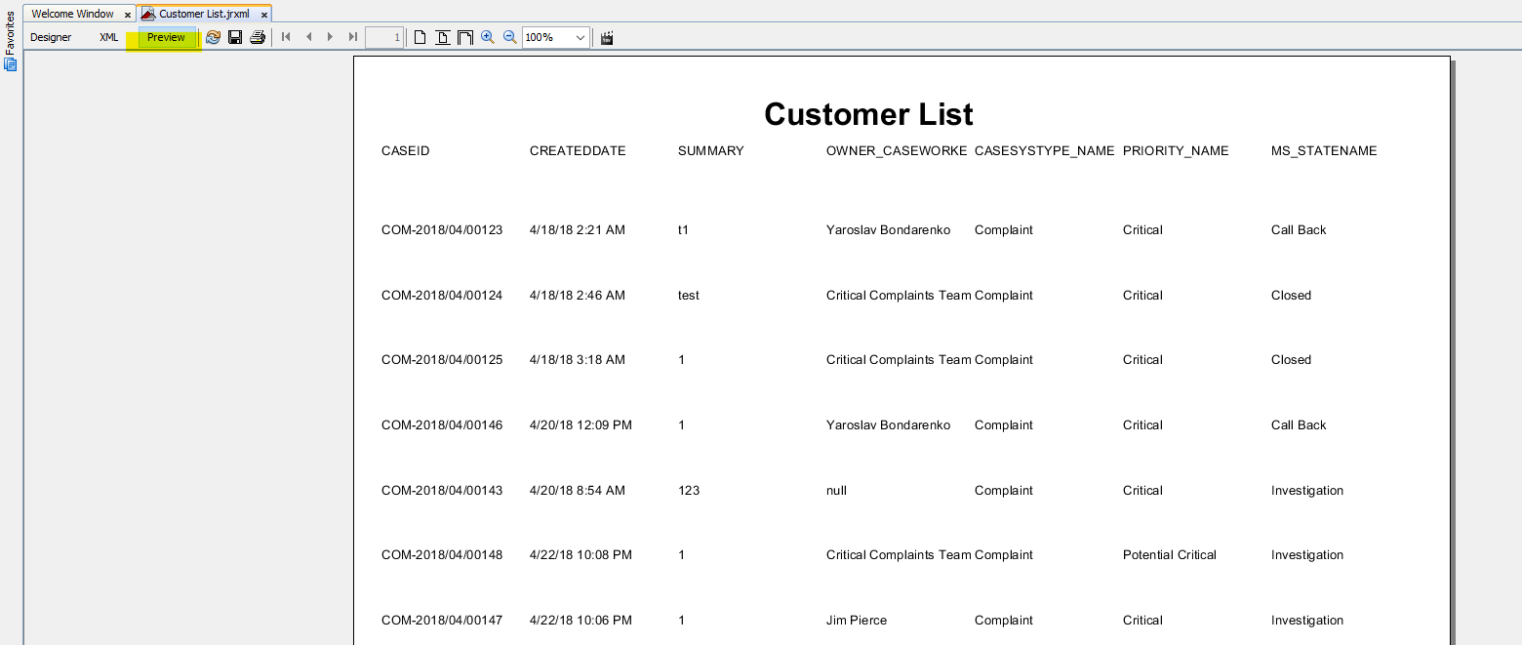Select the Fit Page view icon
1522x645 pixels.
443,37
